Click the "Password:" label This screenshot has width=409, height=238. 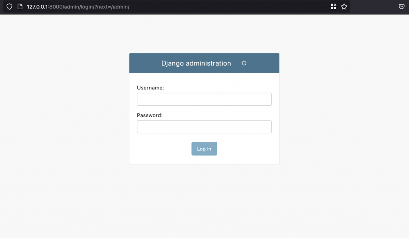150,115
